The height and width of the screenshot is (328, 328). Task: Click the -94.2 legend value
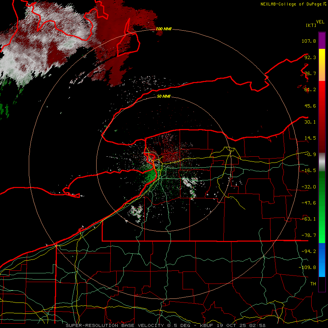(309, 251)
